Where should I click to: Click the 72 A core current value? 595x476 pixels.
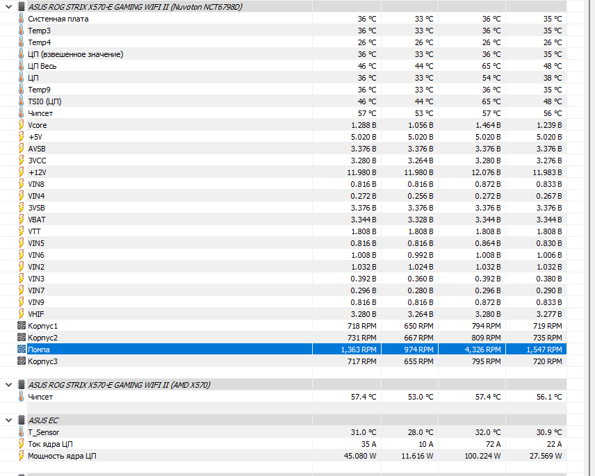[x=494, y=444]
